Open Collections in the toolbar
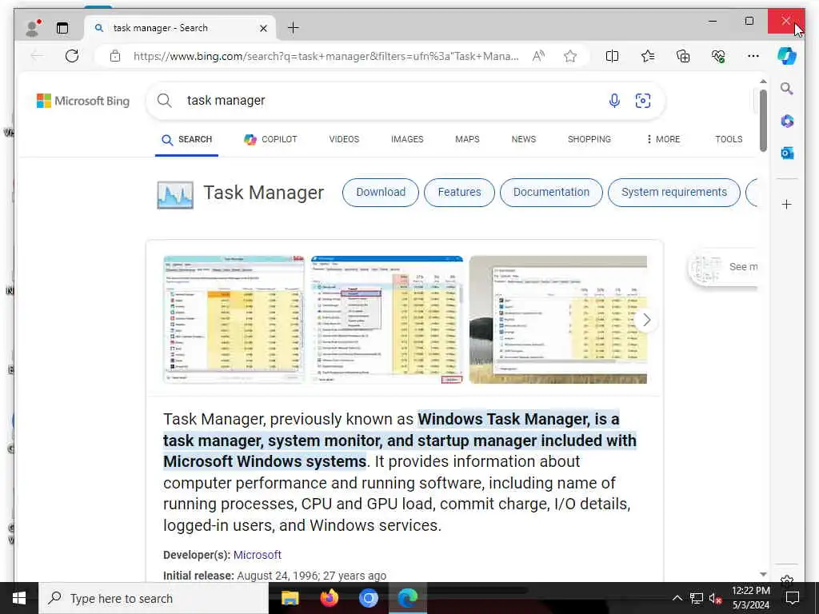819x614 pixels. pos(683,56)
